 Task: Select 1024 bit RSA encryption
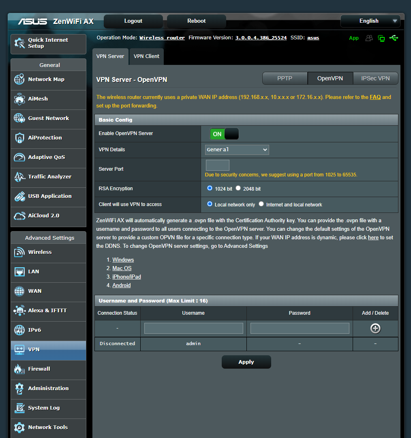click(210, 188)
